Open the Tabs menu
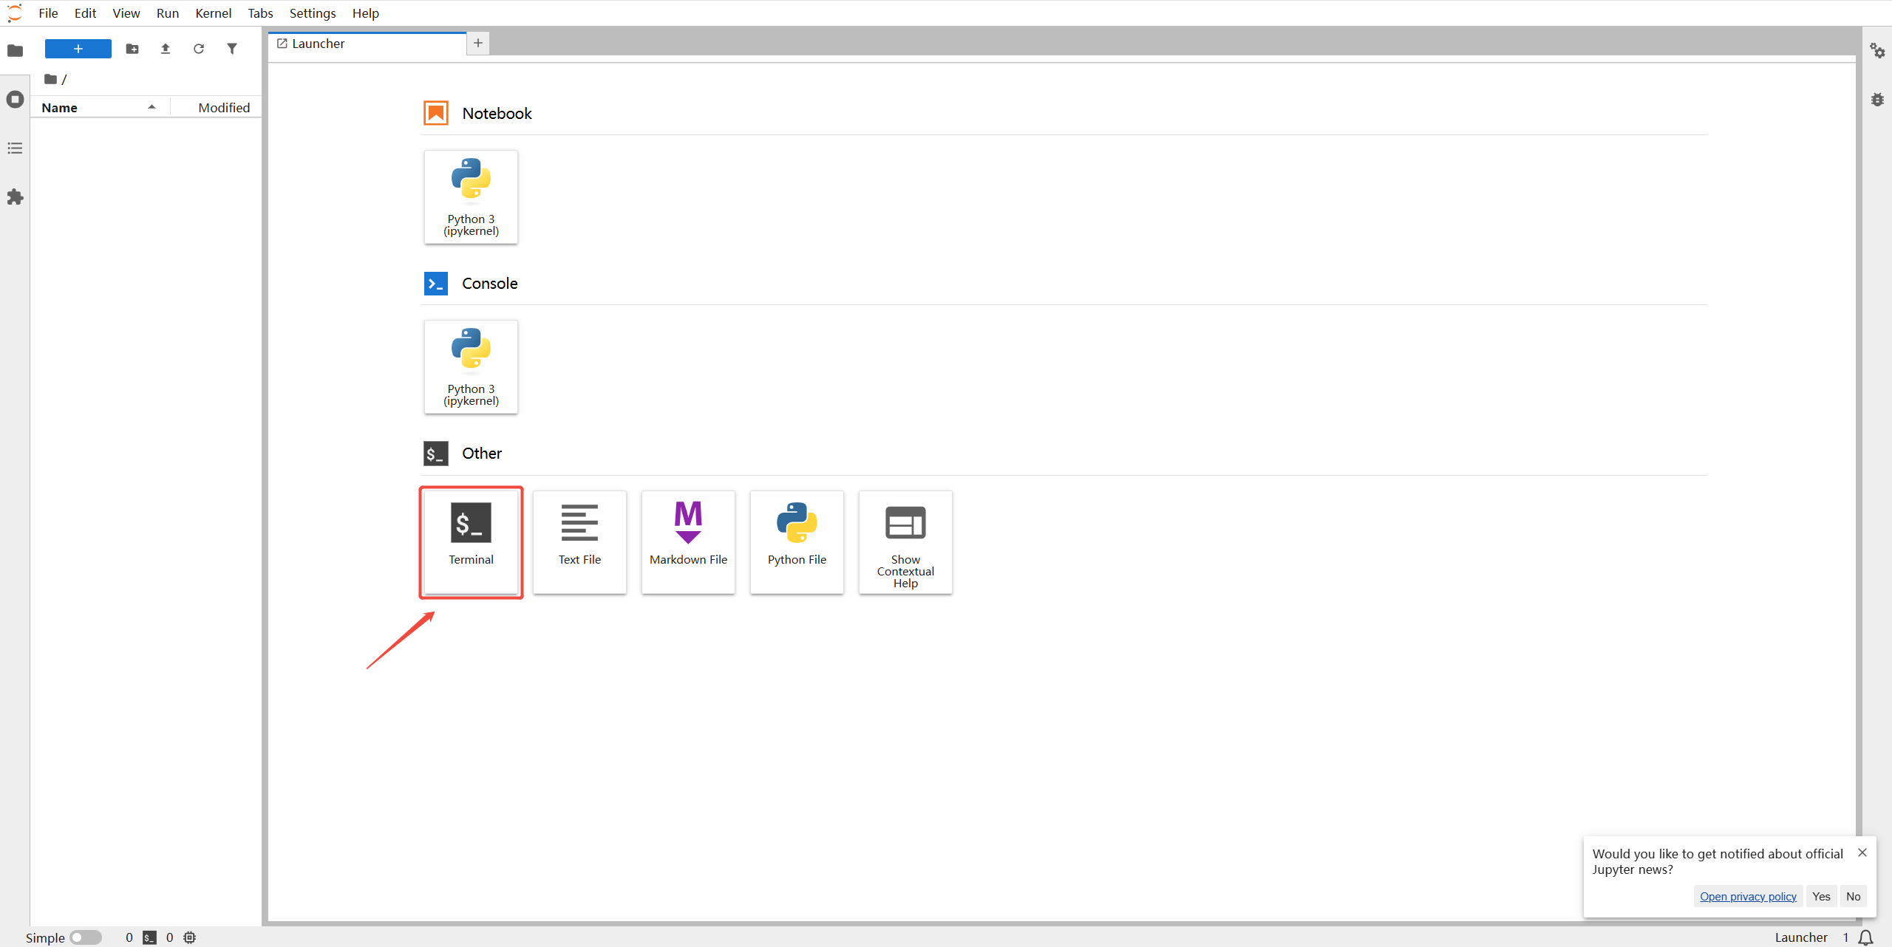 tap(260, 13)
